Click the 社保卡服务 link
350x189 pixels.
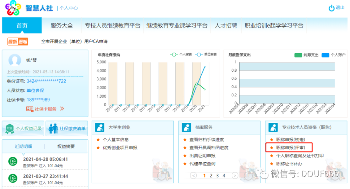(x=45, y=109)
